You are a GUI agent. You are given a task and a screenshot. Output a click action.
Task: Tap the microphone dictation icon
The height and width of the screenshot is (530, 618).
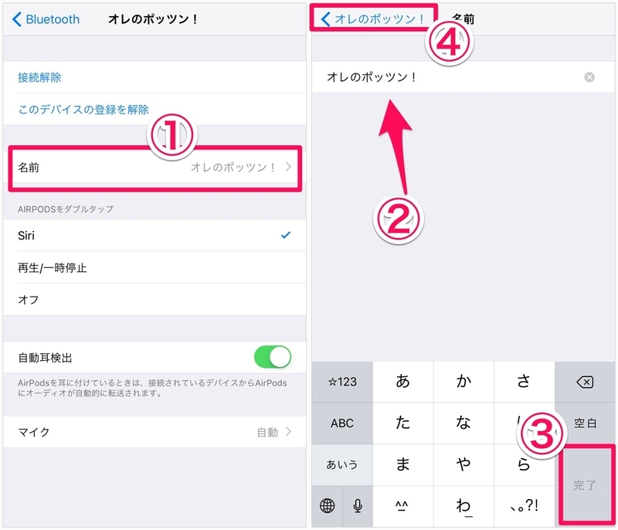click(x=358, y=505)
